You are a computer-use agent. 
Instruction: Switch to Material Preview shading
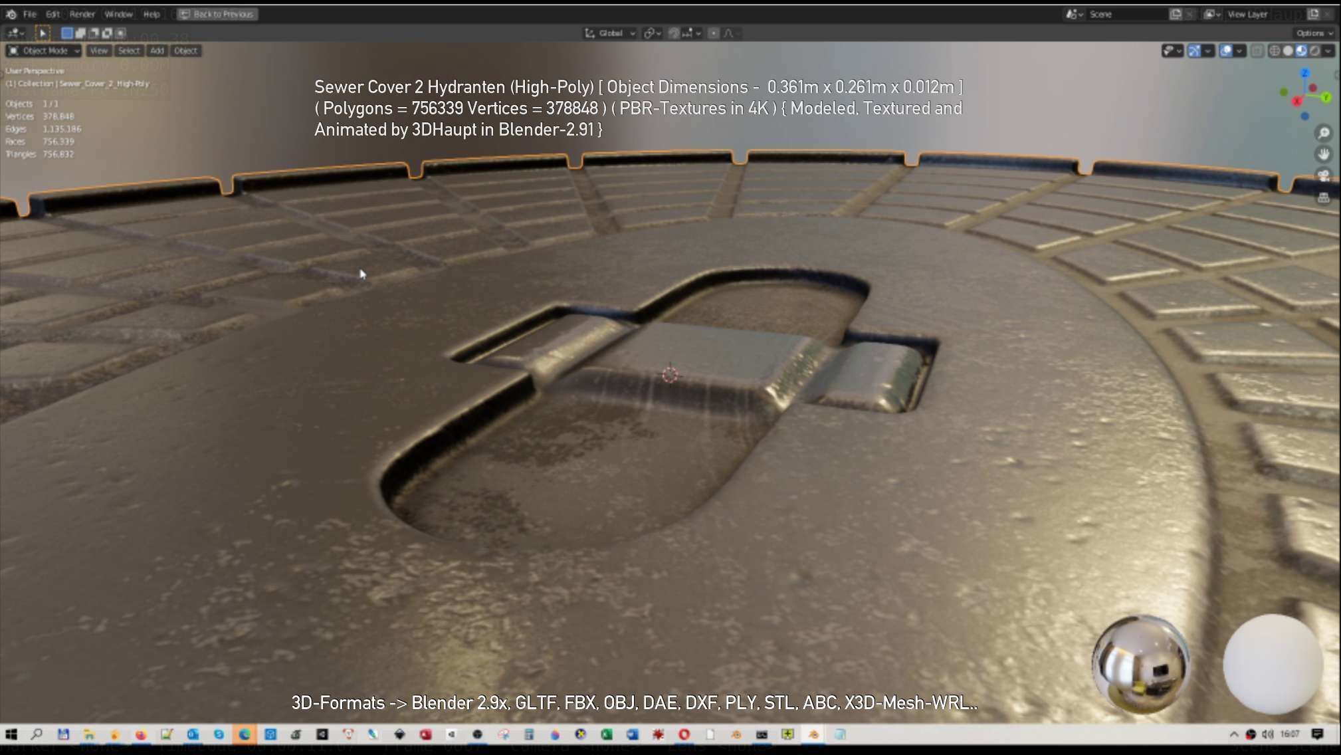[x=1301, y=51]
